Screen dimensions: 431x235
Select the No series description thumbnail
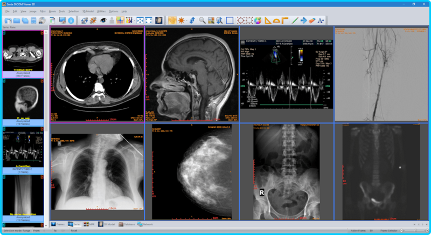[23, 198]
